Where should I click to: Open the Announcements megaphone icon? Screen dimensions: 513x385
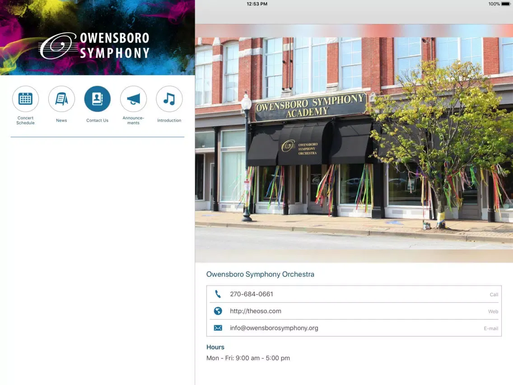(134, 99)
